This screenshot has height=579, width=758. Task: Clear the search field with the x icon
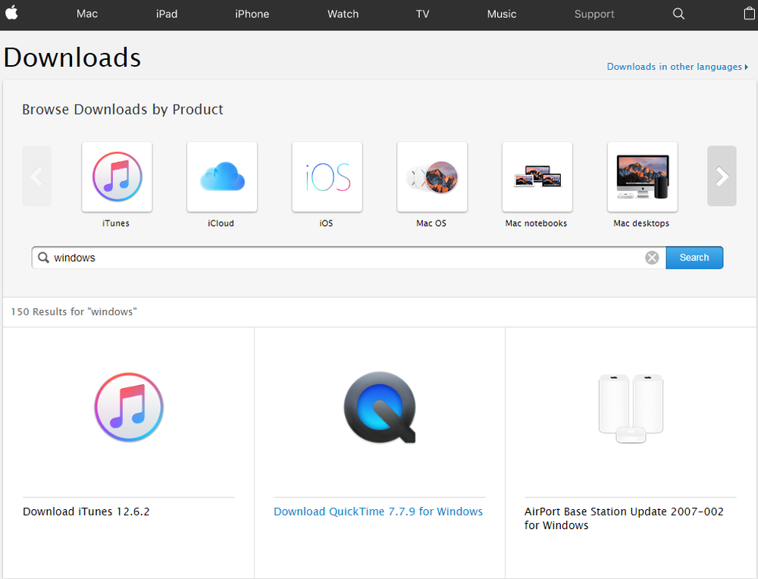(x=652, y=257)
